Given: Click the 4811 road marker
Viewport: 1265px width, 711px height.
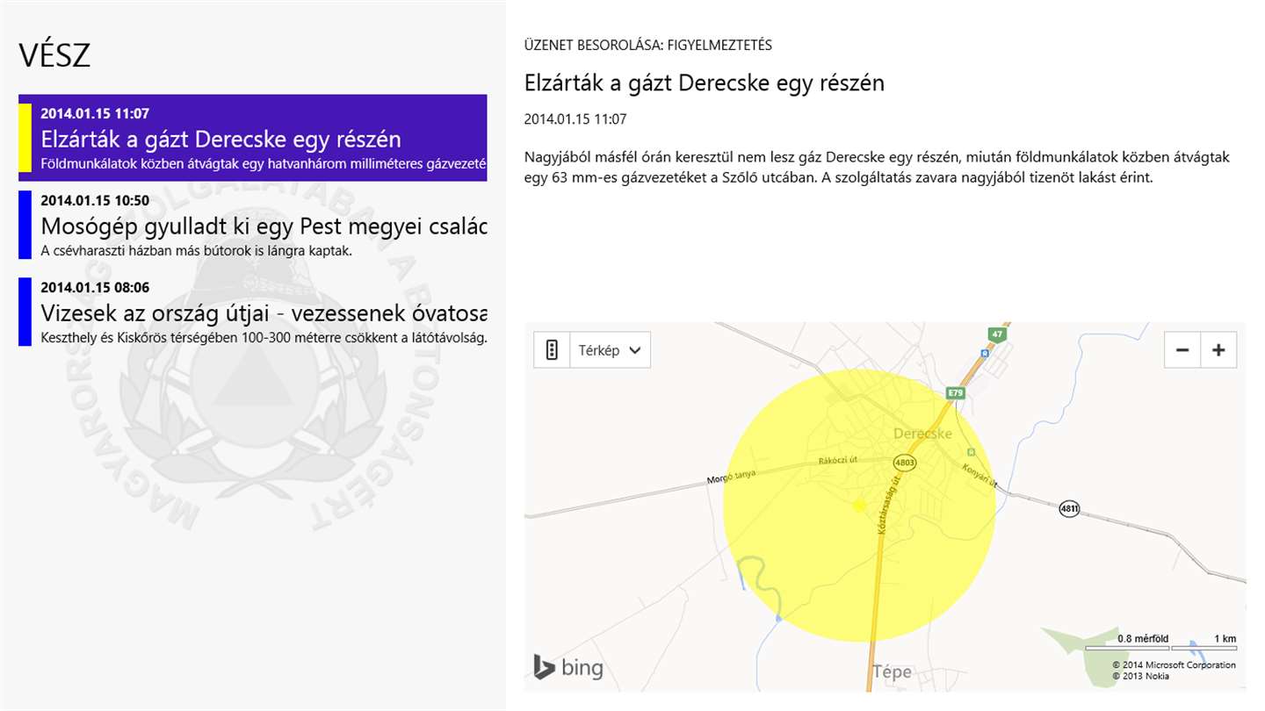Looking at the screenshot, I should (1069, 507).
